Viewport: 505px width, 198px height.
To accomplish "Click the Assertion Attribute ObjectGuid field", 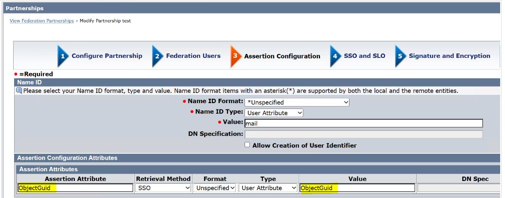I will (x=75, y=188).
